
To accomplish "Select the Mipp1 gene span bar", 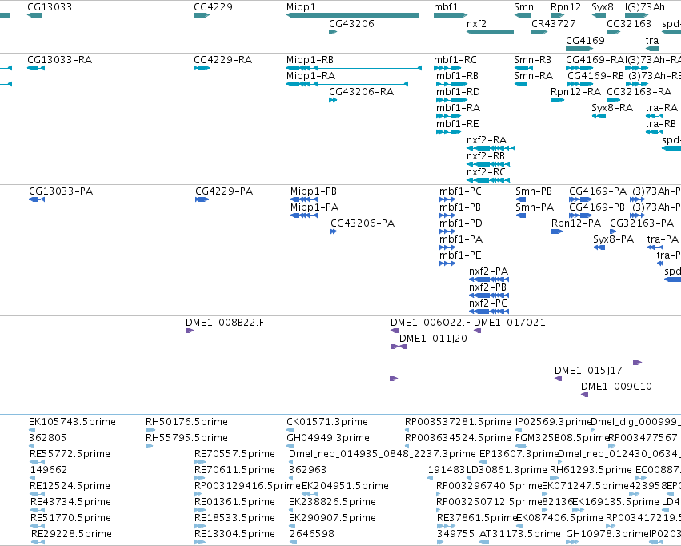I will (x=353, y=15).
